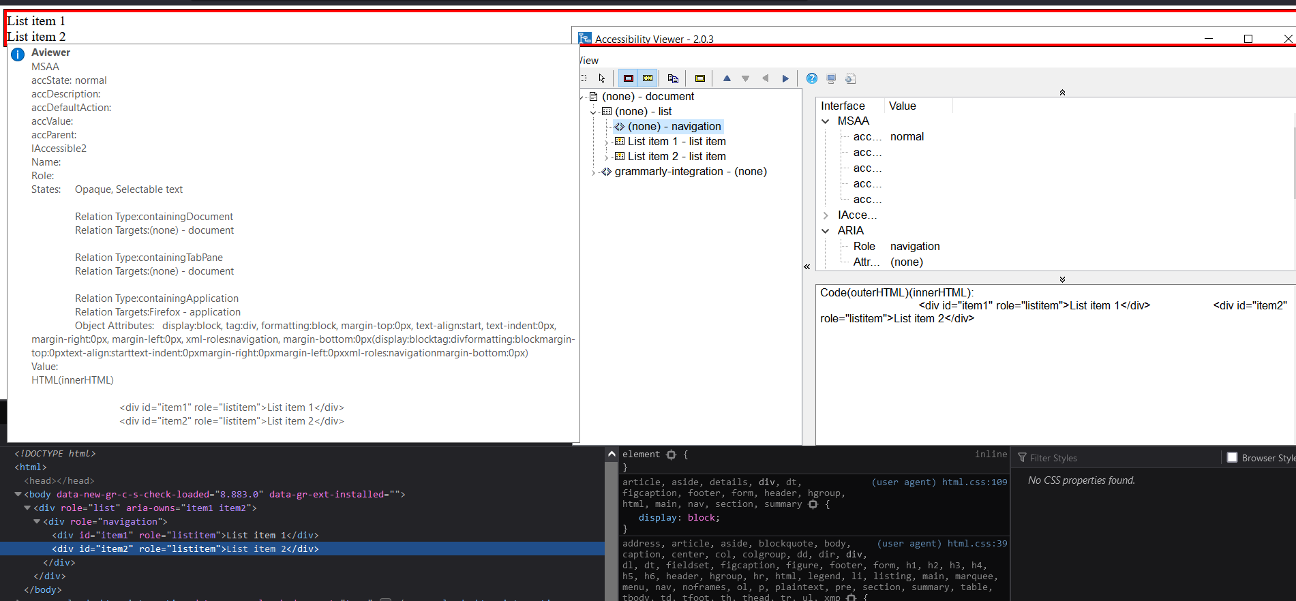The height and width of the screenshot is (601, 1296).
Task: Click the selector target icon after "xmp"
Action: (851, 598)
